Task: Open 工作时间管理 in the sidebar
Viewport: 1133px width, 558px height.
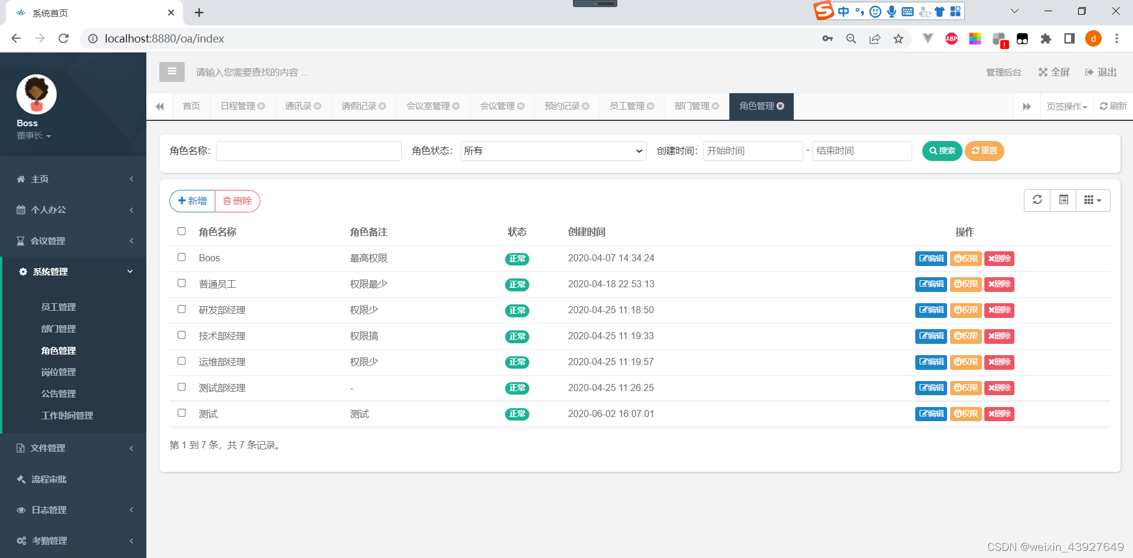Action: (67, 415)
